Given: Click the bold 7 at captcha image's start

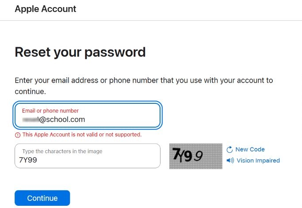Looking at the screenshot, I should point(176,154).
